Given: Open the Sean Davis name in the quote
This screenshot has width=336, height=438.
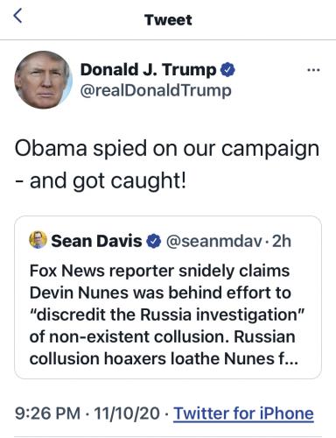Looking at the screenshot, I should (96, 241).
